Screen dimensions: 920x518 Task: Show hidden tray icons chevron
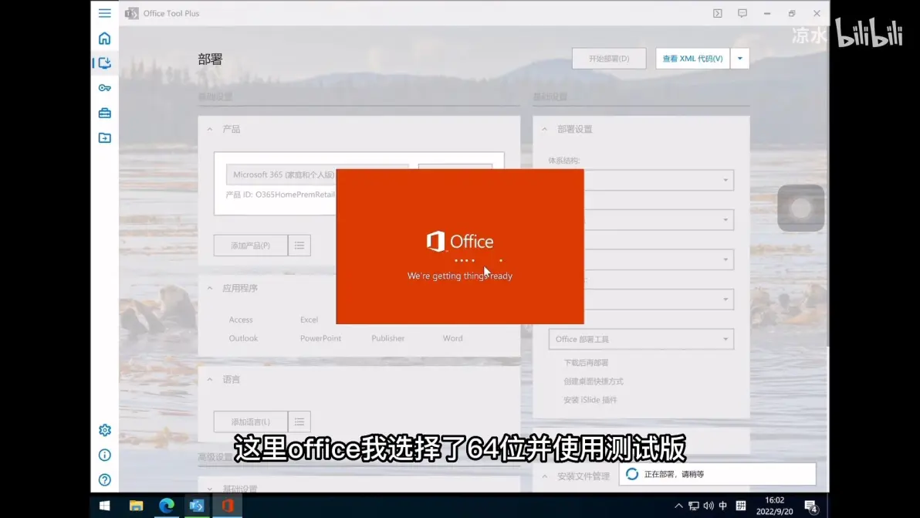coord(678,506)
